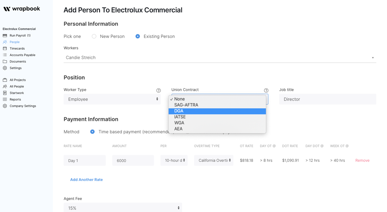The image size is (387, 212).
Task: Select the New Person radio button
Action: tap(94, 36)
